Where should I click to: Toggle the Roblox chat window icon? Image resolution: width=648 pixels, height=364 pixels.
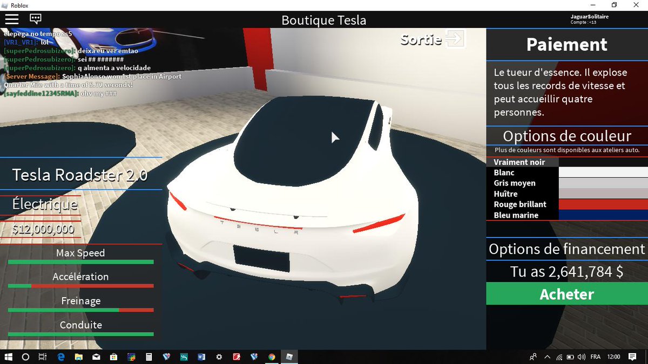point(36,19)
